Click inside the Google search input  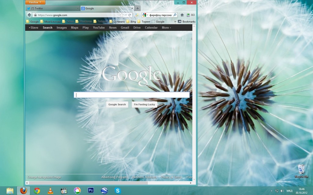132,95
